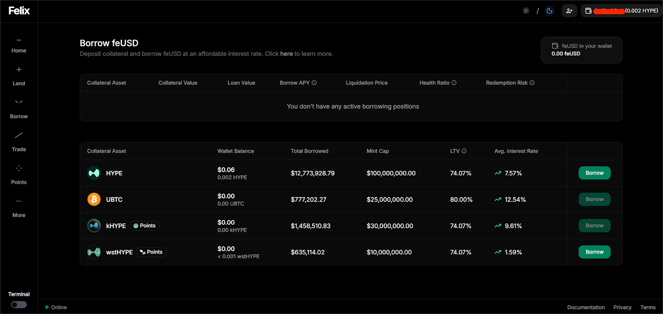This screenshot has width=663, height=314.
Task: Click kHYPE total borrowed $1,458,510.83
Action: (311, 226)
